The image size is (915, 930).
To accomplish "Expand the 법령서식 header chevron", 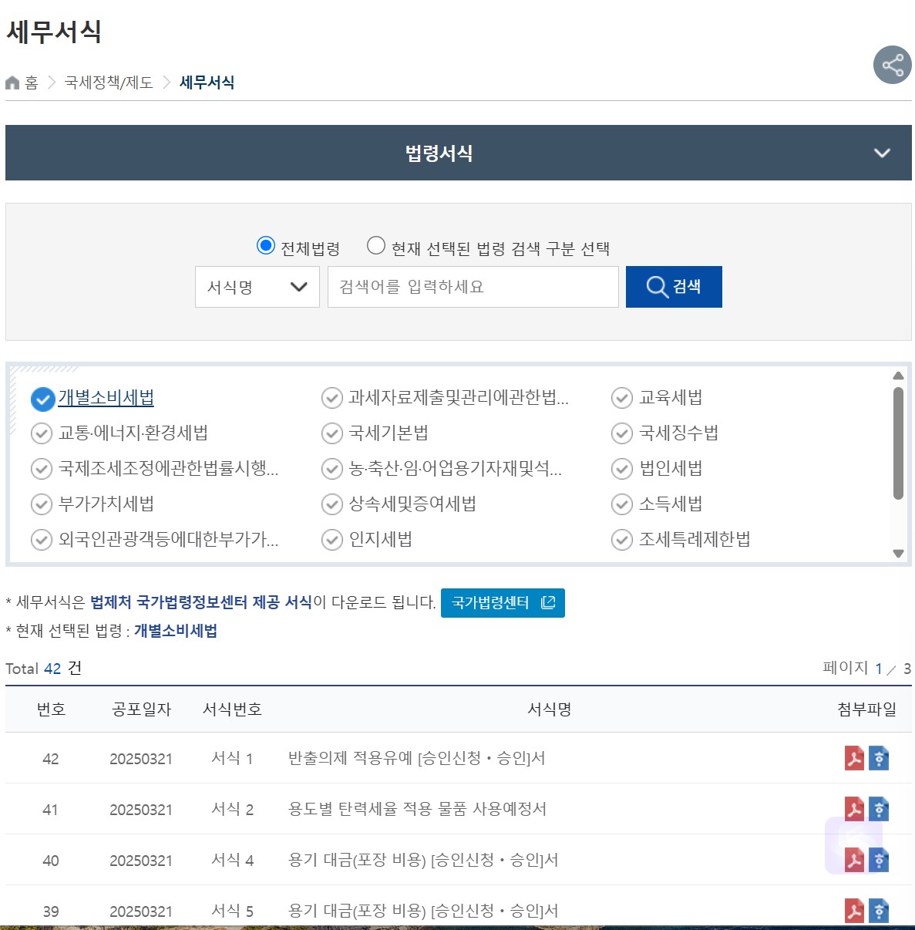I will coord(882,153).
